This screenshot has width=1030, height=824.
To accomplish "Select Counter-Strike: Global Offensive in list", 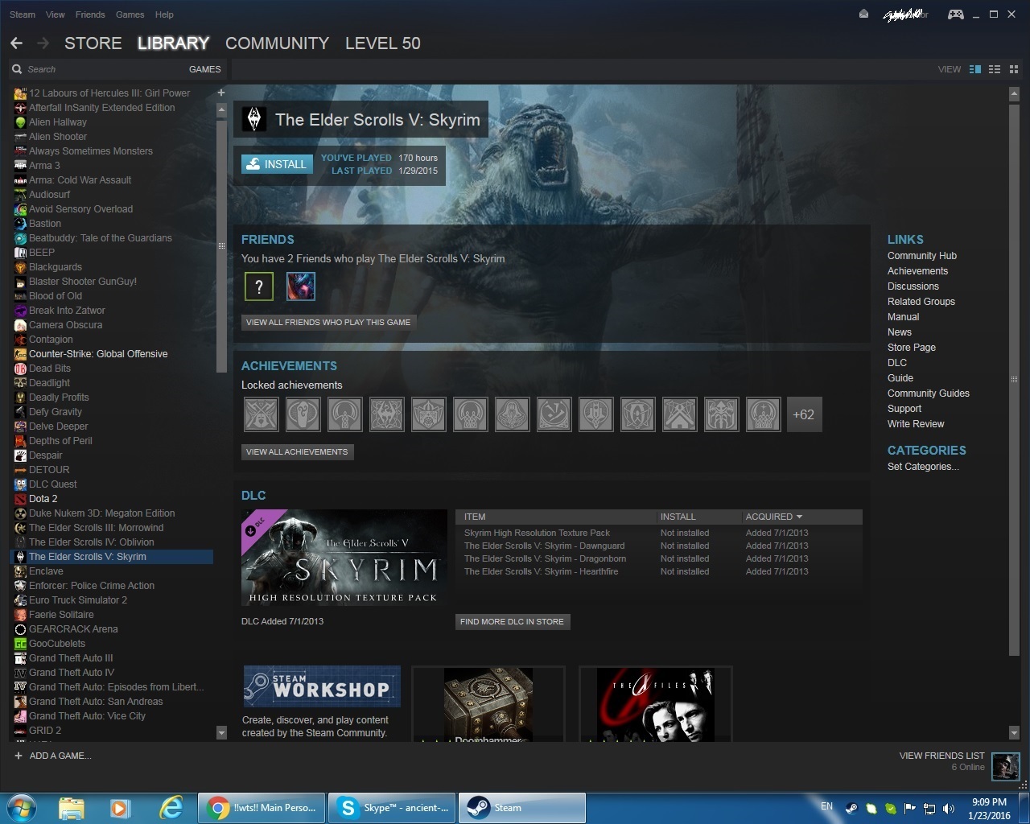I will tap(98, 354).
